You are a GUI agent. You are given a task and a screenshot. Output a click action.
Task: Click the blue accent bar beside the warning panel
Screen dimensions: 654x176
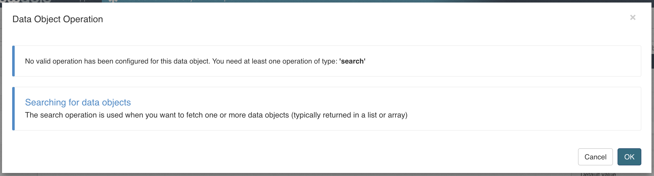(13, 61)
